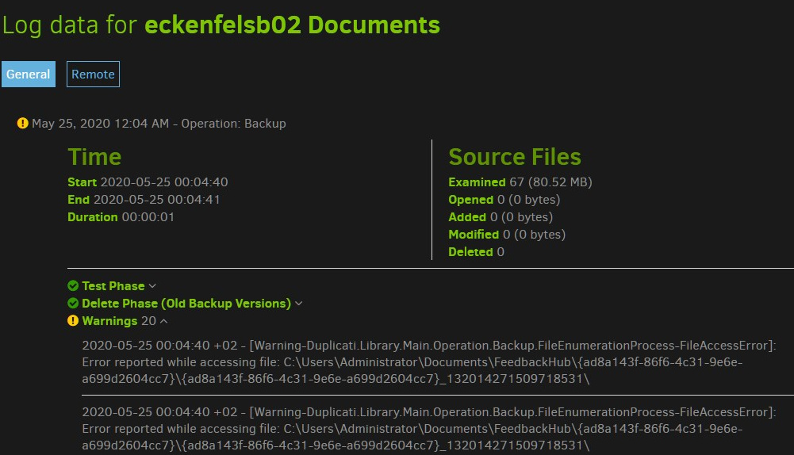Expand Delete Phase (Old Backup Versions) chevron

coord(299,304)
